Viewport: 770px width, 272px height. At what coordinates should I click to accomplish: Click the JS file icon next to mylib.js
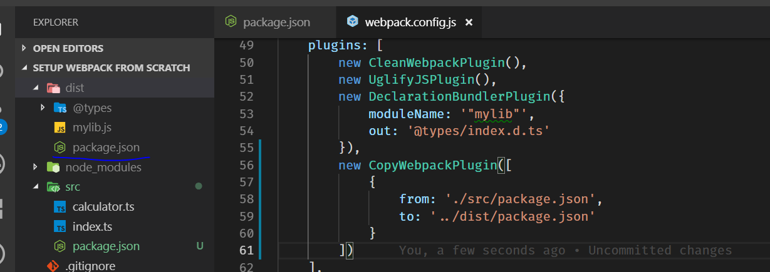coord(60,128)
